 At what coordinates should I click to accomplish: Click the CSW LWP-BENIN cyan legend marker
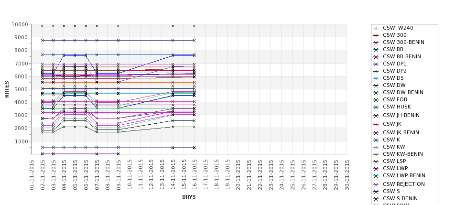[376, 176]
